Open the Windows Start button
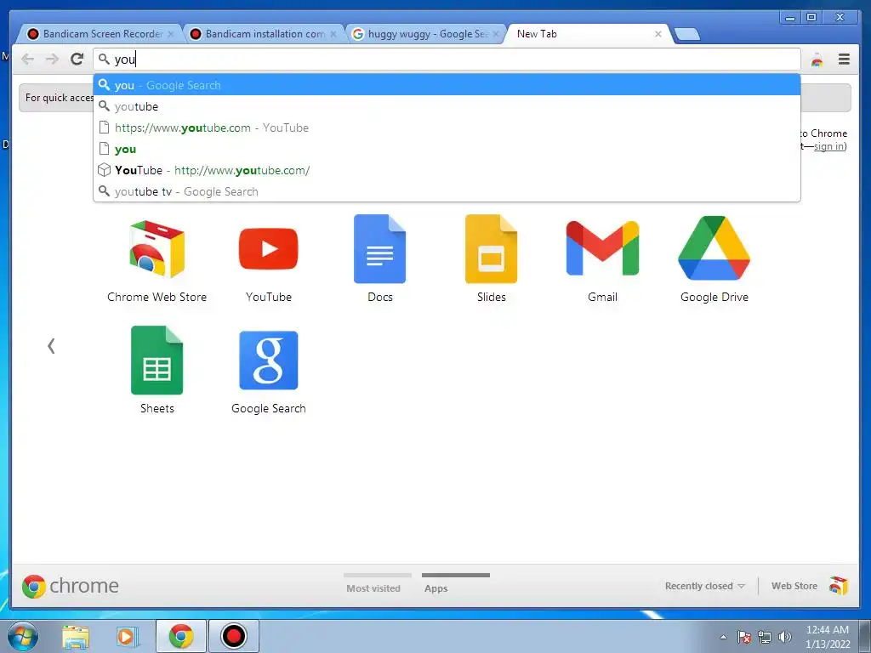This screenshot has width=871, height=653. point(22,636)
